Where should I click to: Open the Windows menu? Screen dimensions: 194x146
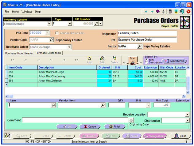click(x=27, y=12)
